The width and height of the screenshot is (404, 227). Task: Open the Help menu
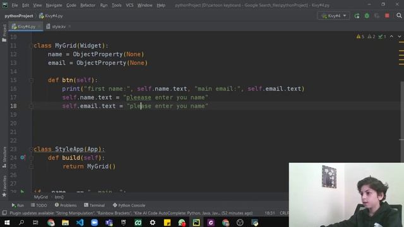tap(161, 5)
